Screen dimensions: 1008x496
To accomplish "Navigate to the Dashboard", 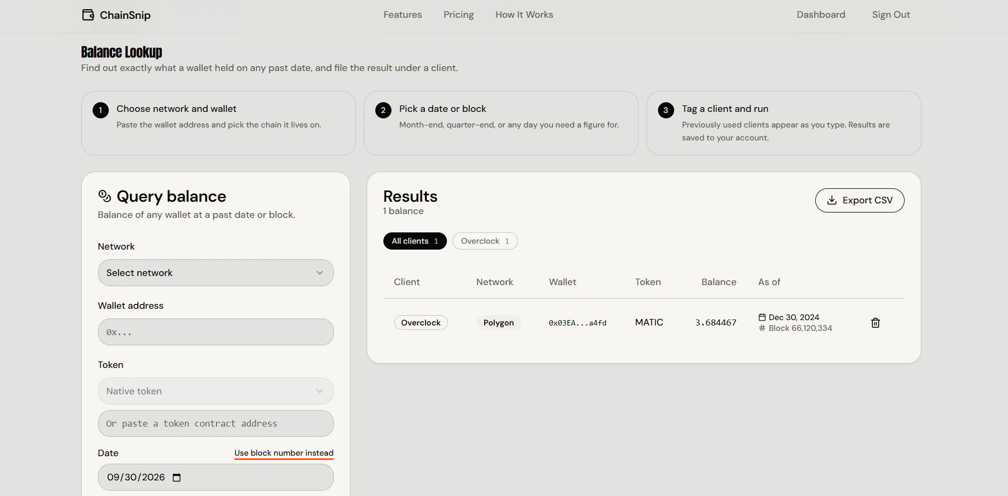I will (821, 15).
